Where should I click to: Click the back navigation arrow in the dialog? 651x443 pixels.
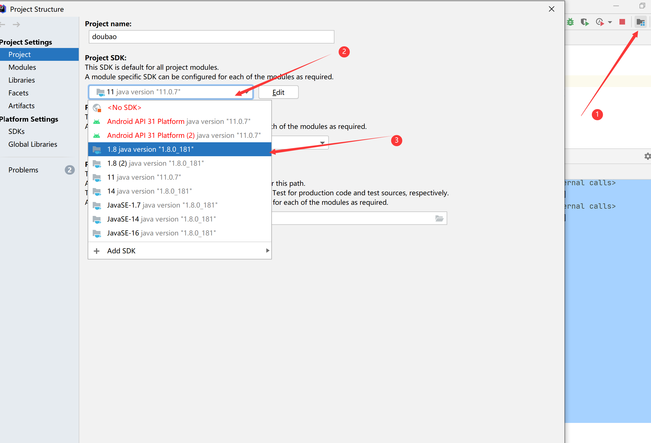coord(3,24)
